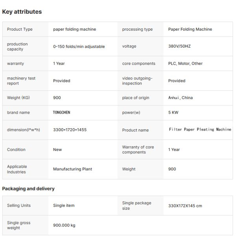
Task: Select the 5 KW power value
Action: pos(173,112)
